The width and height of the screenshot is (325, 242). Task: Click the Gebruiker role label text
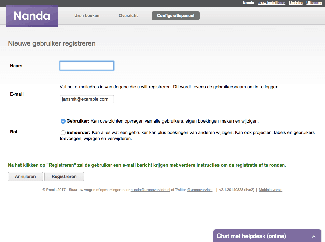[x=78, y=121]
